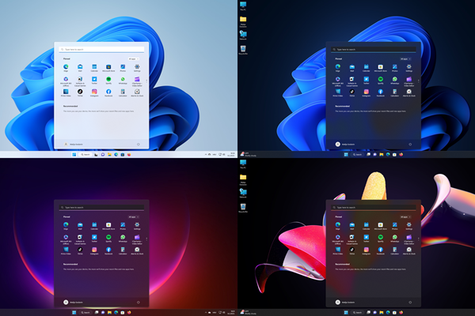This screenshot has height=316, width=475.
Task: Focus the search field in the purple glow Start menu
Action: tap(101, 208)
